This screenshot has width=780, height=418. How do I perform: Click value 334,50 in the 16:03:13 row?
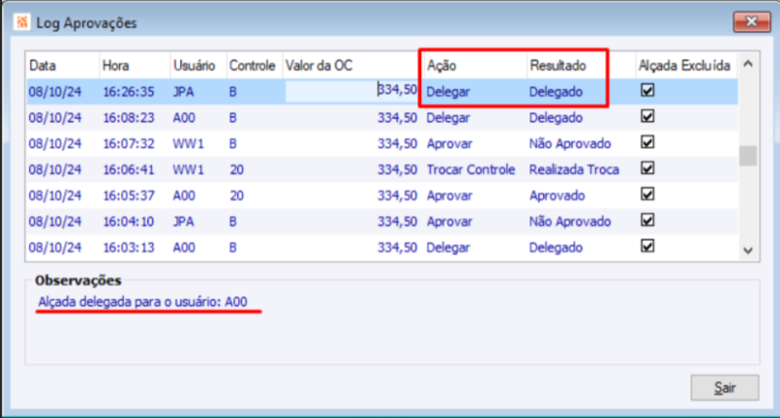coord(397,247)
